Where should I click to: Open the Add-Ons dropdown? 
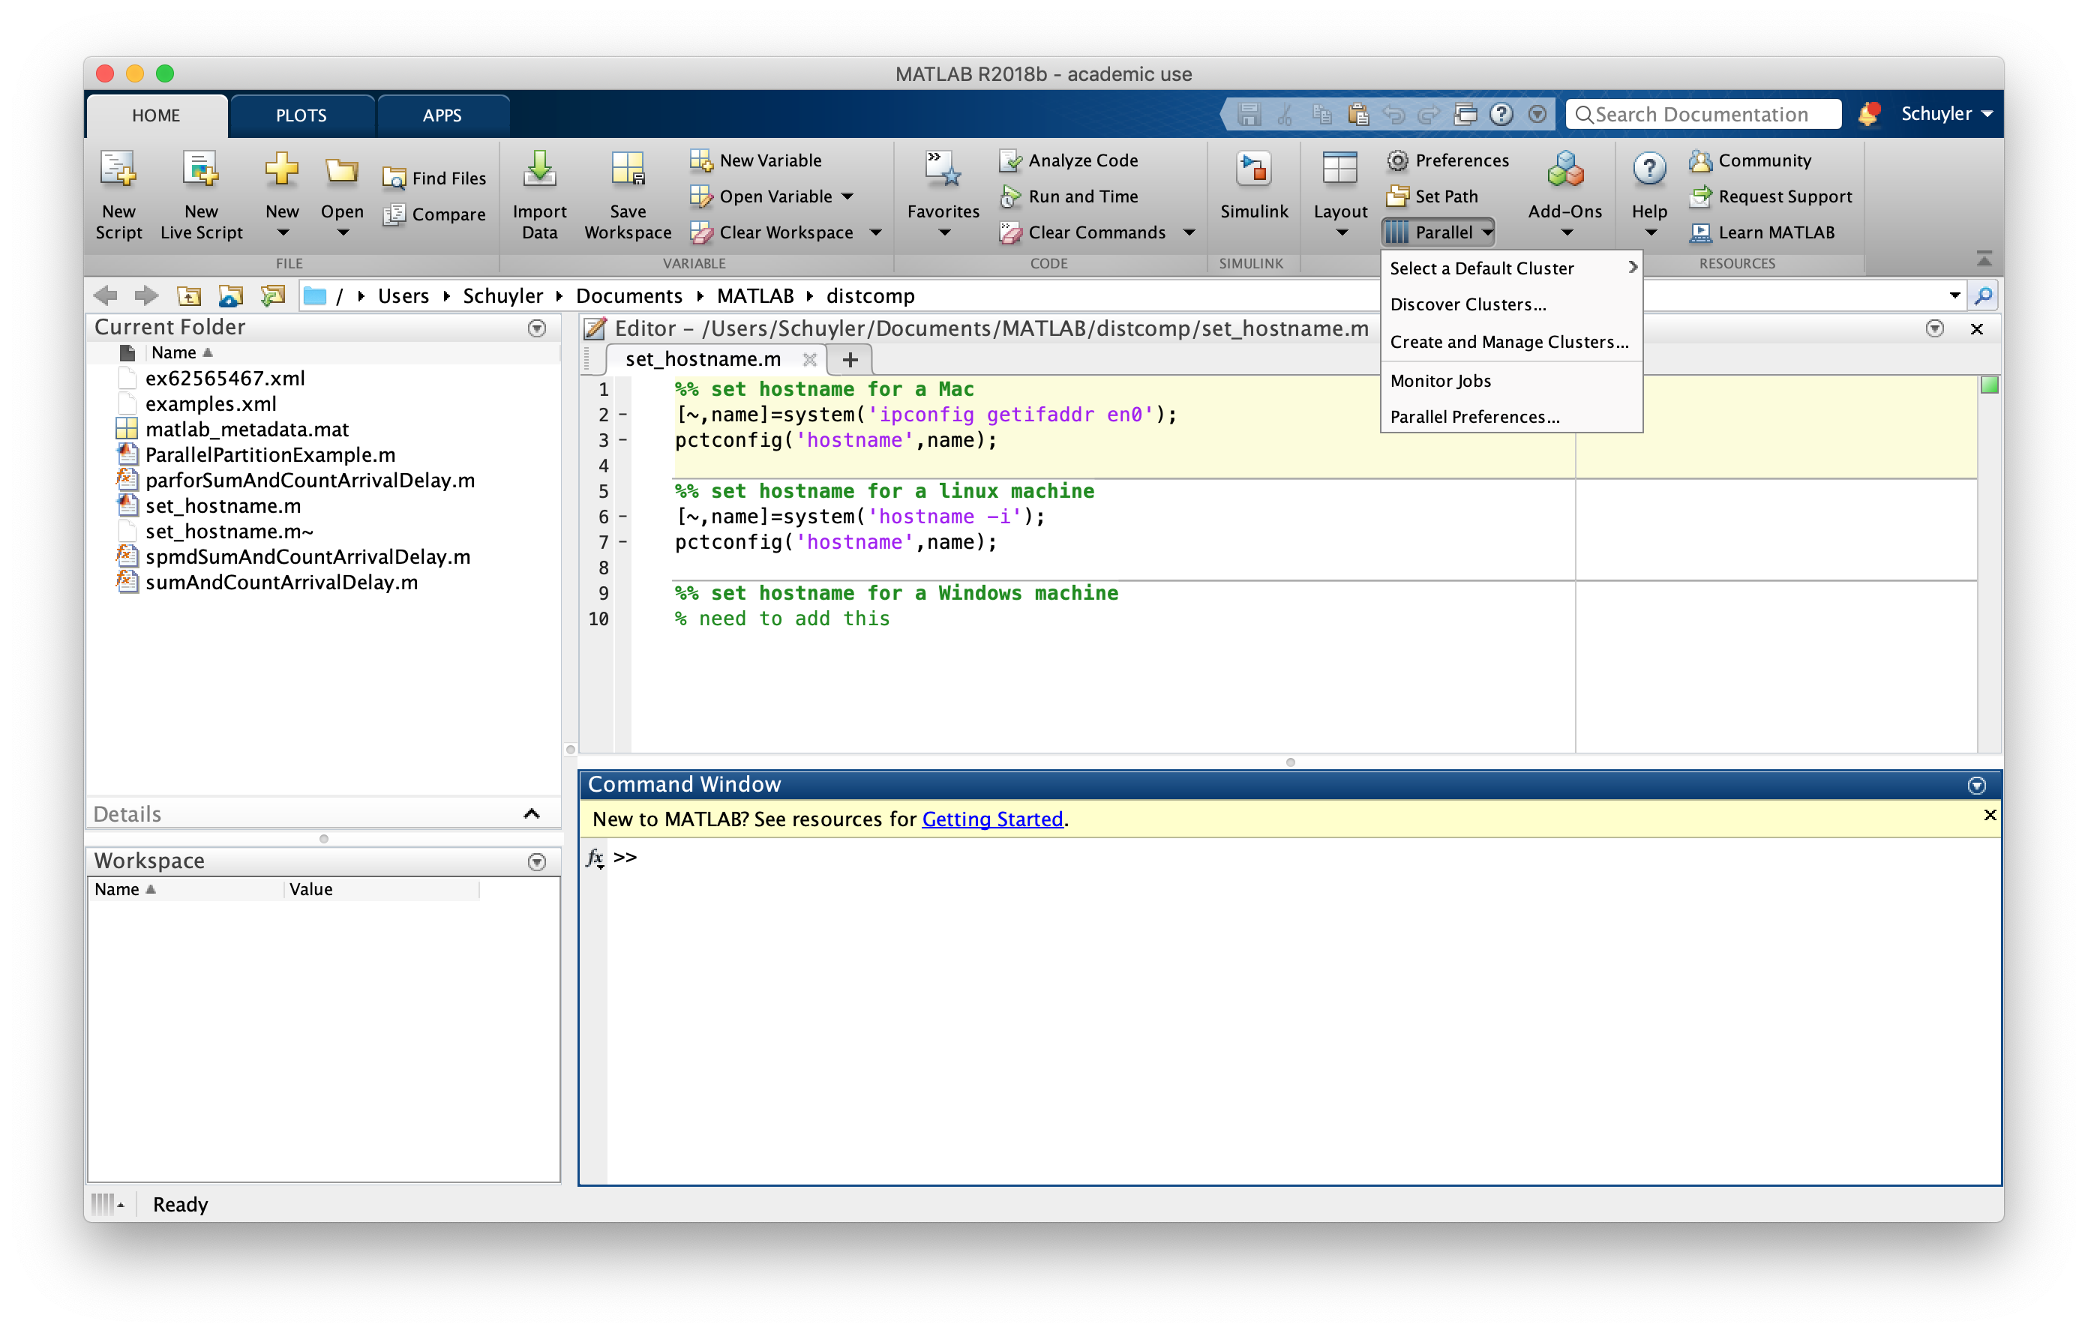pyautogui.click(x=1564, y=195)
